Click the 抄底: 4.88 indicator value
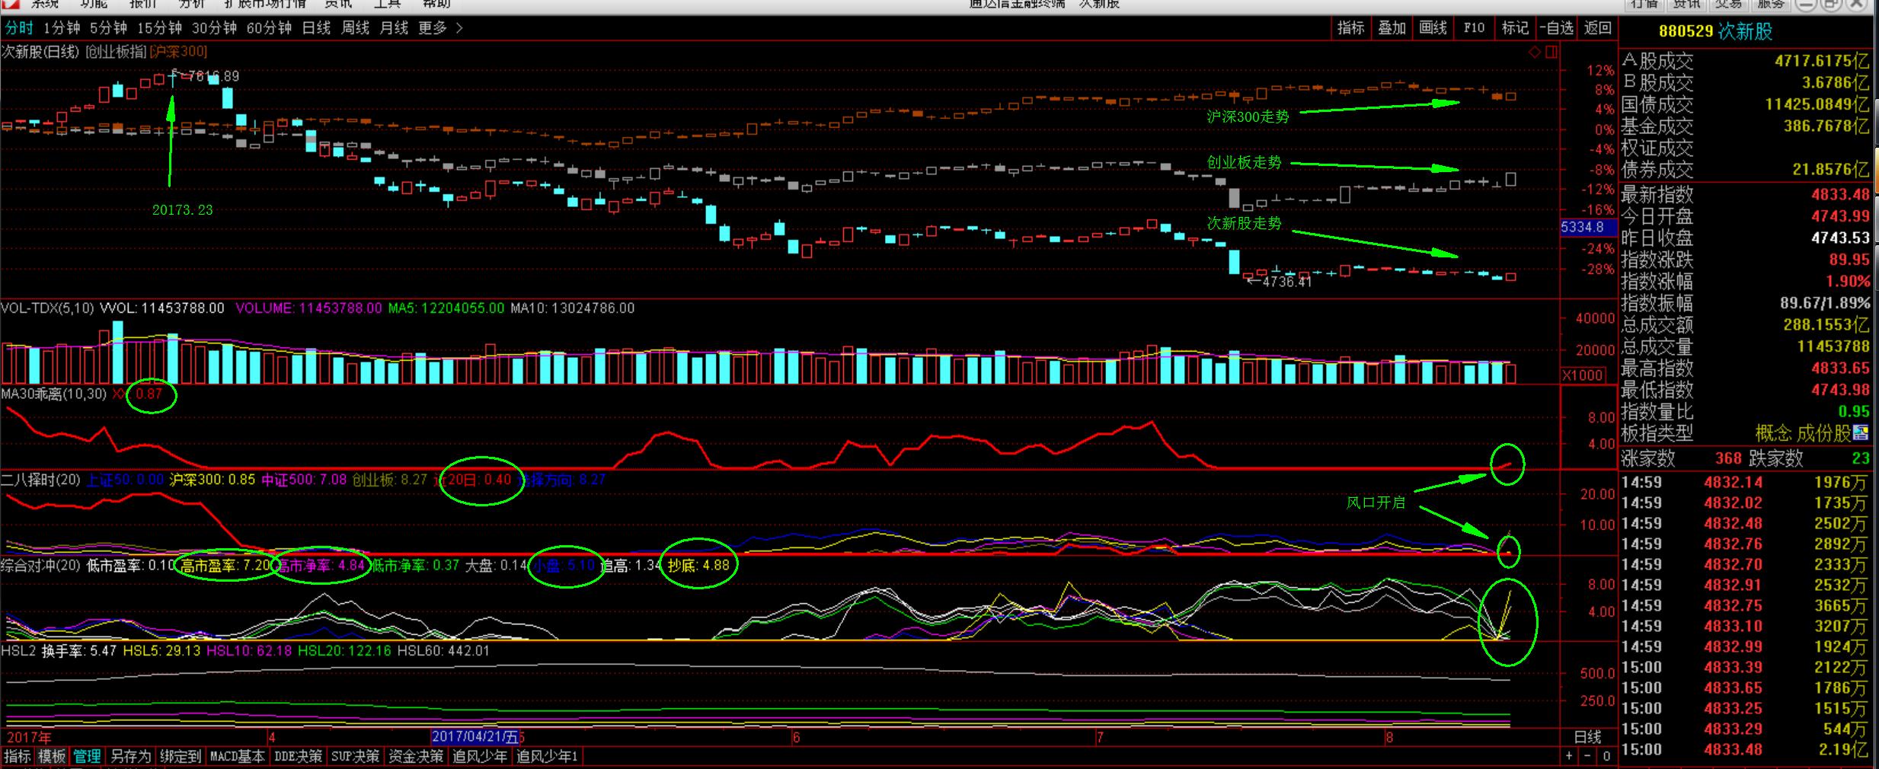The height and width of the screenshot is (769, 1879). pyautogui.click(x=698, y=565)
